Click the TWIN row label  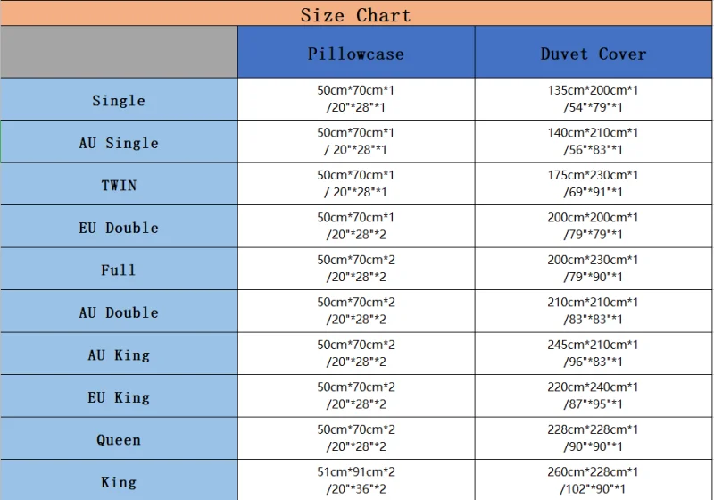point(119,185)
